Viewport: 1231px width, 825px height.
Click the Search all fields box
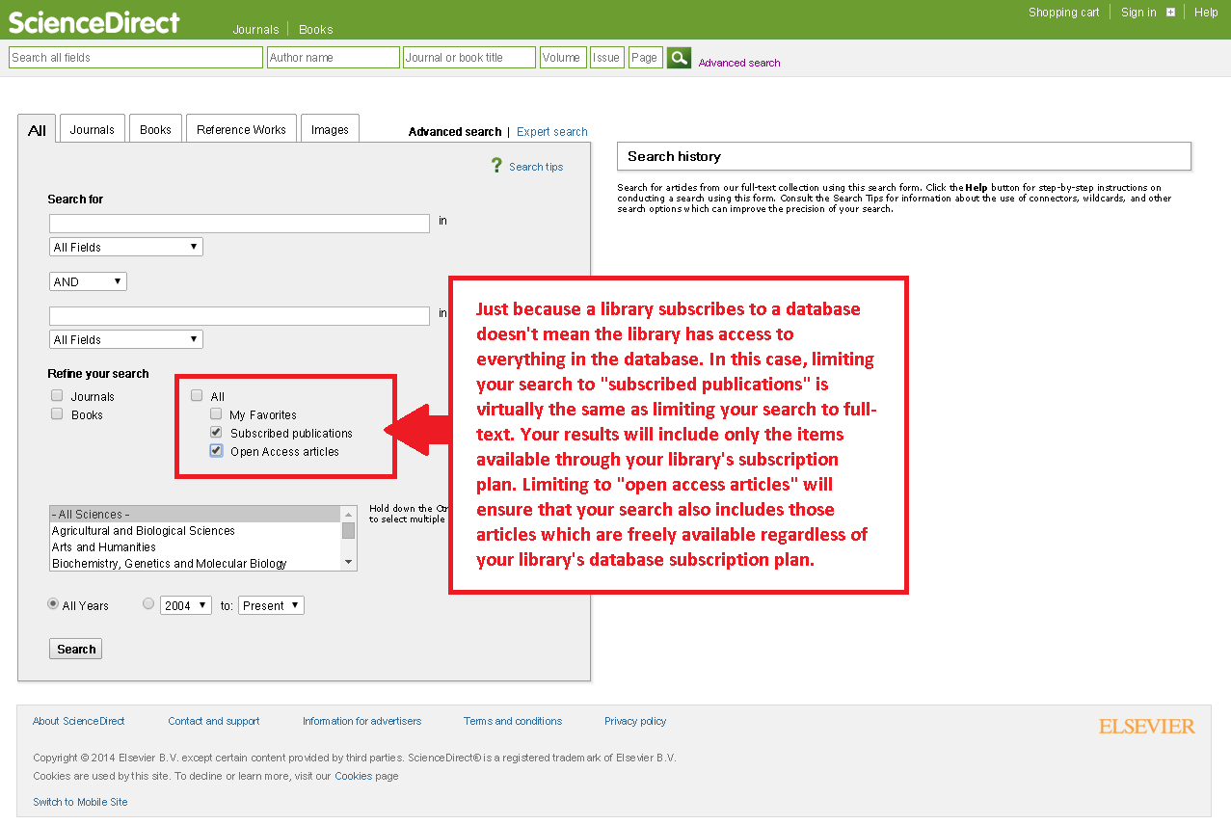(136, 58)
